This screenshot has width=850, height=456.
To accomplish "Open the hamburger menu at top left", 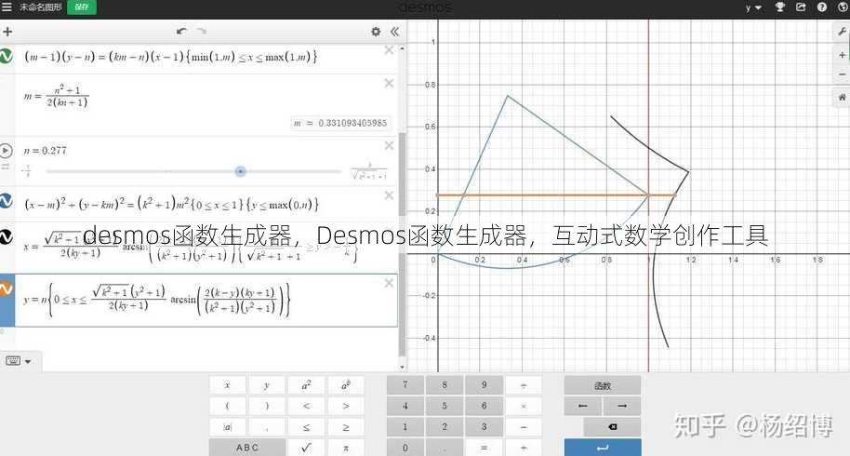I will pos(7,7).
